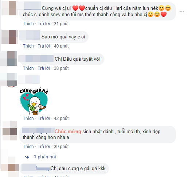This screenshot has width=188, height=177.
Task: Reply to the 'Chúc mừng sinh nhật' comment
Action: click(44, 147)
